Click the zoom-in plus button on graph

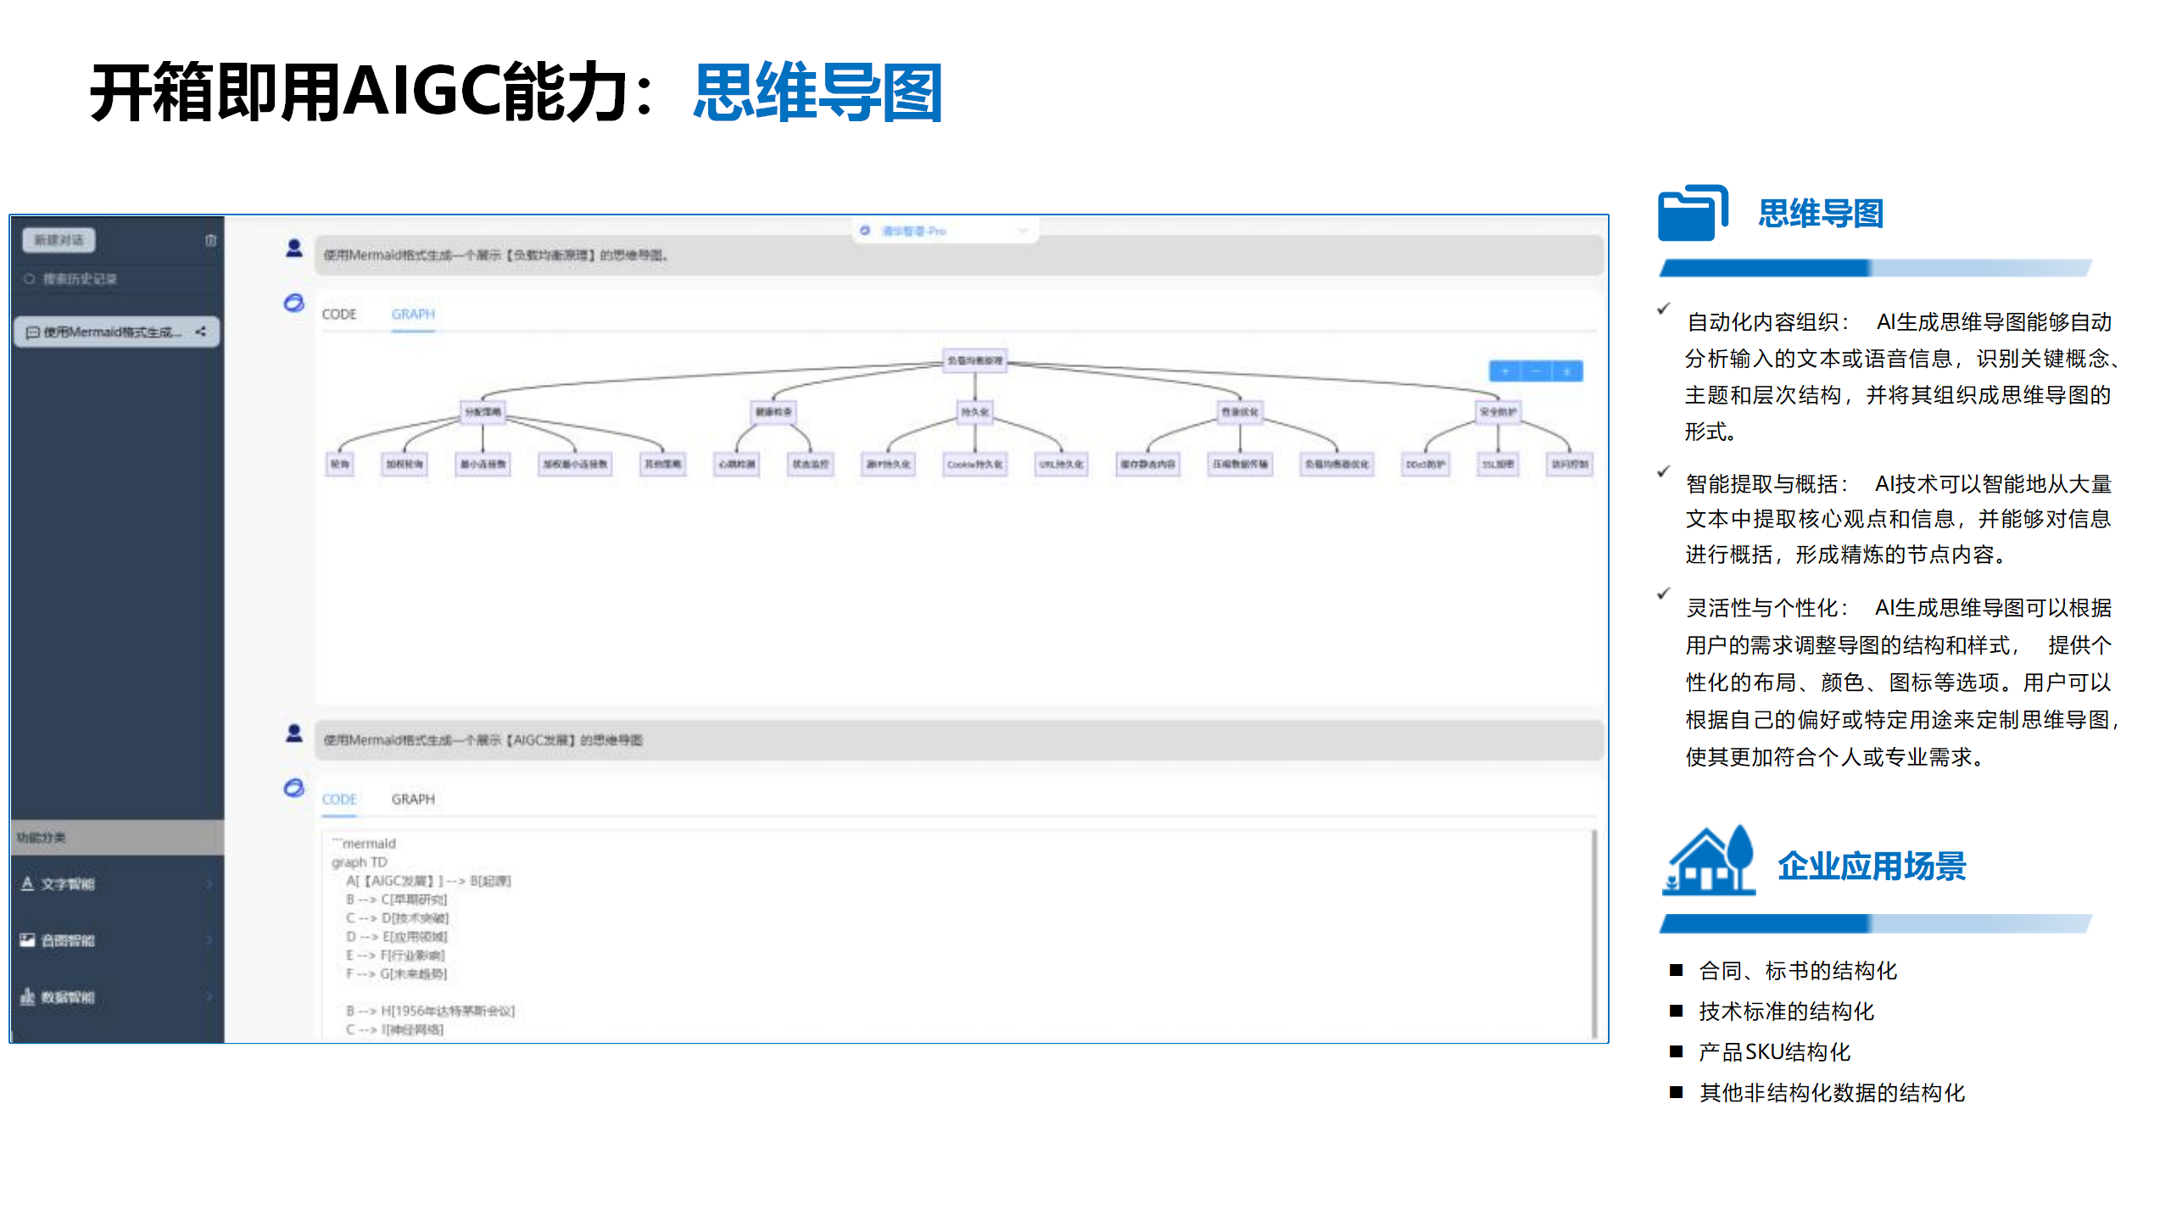(x=1504, y=371)
